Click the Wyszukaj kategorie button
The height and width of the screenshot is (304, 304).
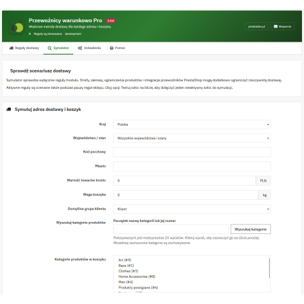(251, 229)
